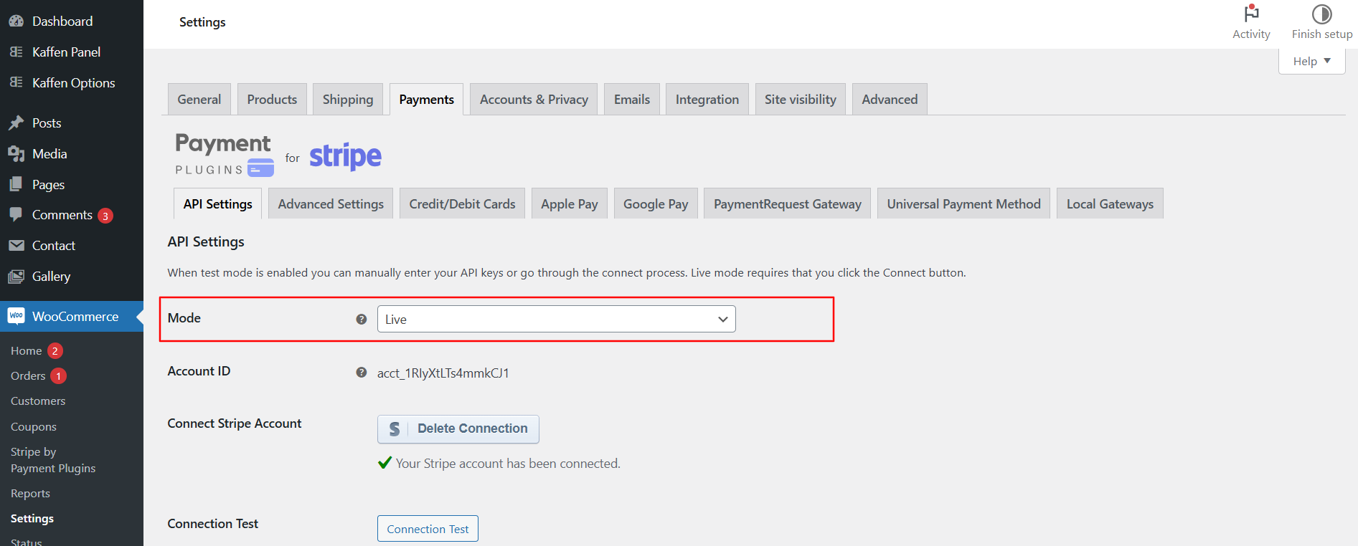Click the Kaffen Options icon
This screenshot has height=546, width=1358.
click(x=16, y=82)
